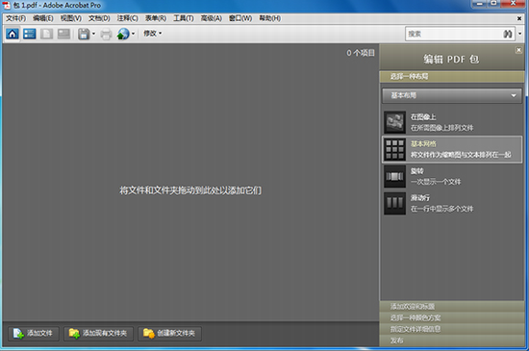Open the 工具(T) menu
The image size is (529, 351).
[183, 18]
